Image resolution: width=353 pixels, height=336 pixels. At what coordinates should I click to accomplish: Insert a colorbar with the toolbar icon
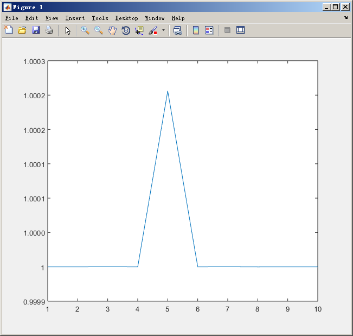(x=196, y=30)
